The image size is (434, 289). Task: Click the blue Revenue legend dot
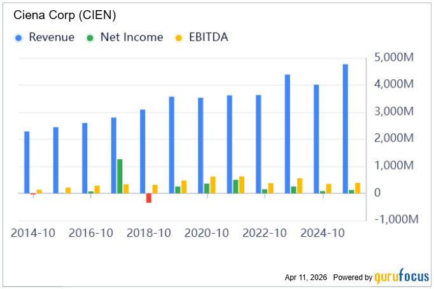(x=18, y=38)
